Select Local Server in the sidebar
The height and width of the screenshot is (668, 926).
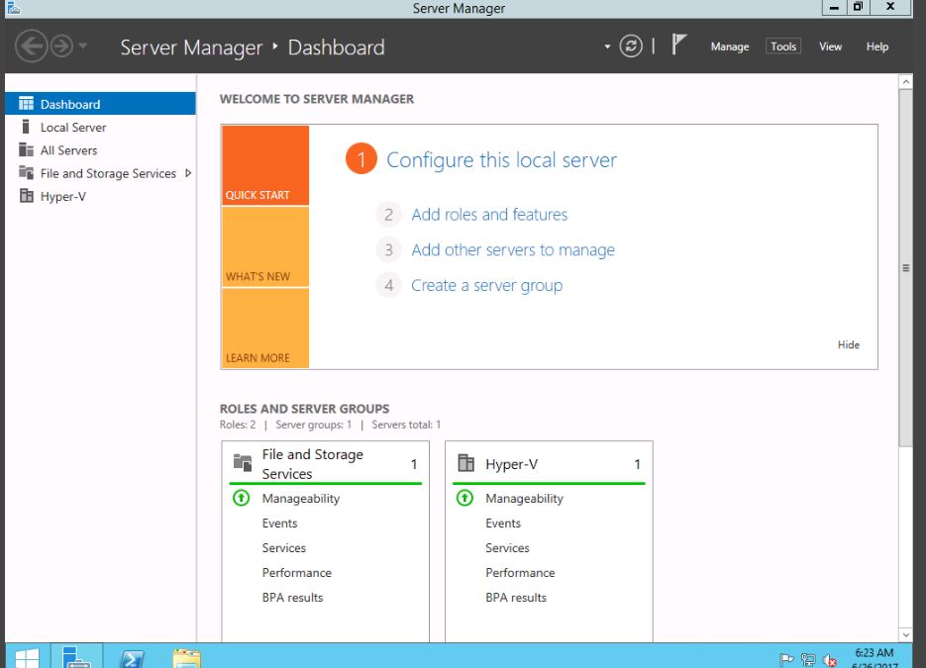point(100,127)
